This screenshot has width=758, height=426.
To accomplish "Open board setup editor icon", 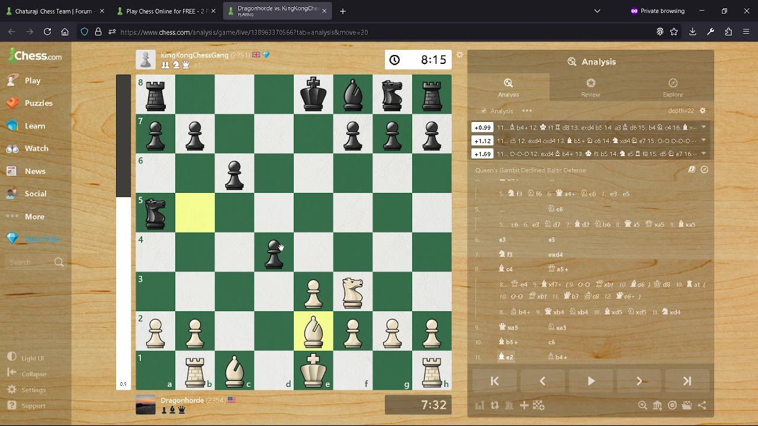I will [538, 405].
